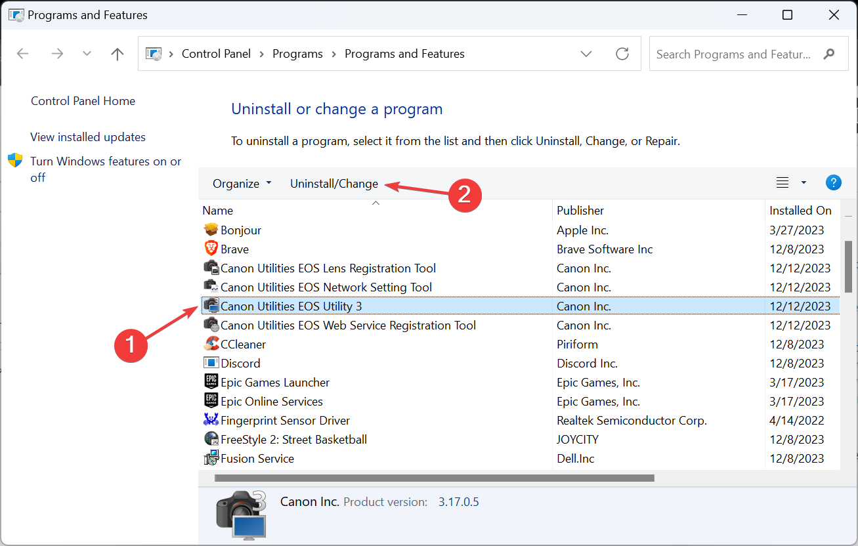Screen dimensions: 858x546
Task: Click the Dell.Inc publisher cell
Action: [x=576, y=459]
